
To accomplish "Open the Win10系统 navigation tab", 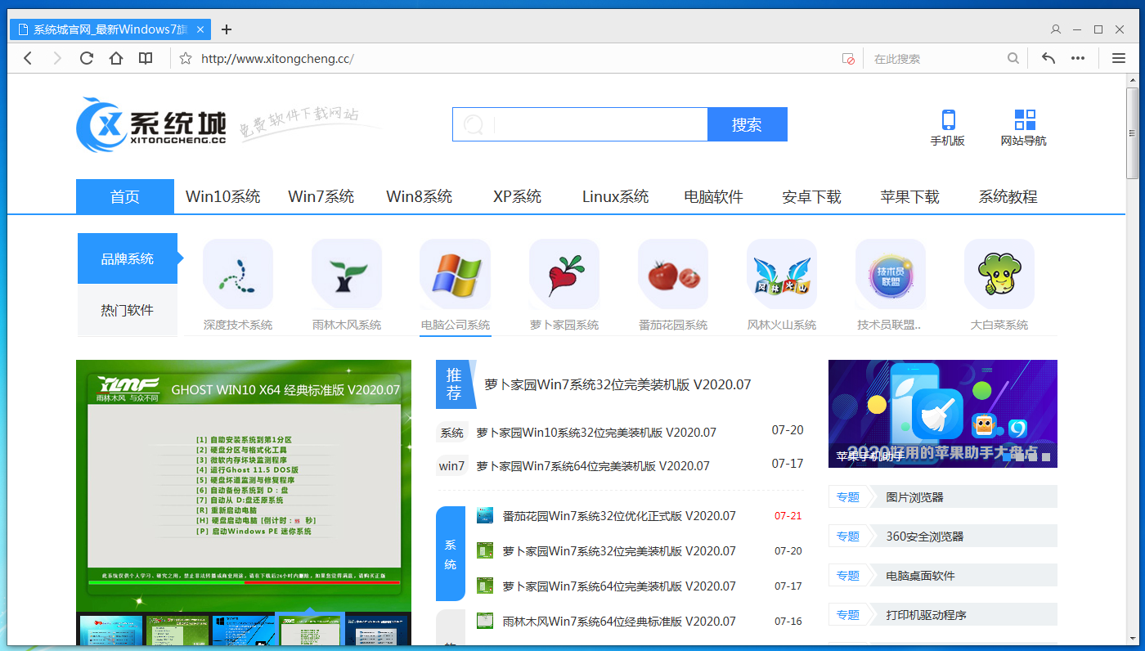I will (223, 196).
